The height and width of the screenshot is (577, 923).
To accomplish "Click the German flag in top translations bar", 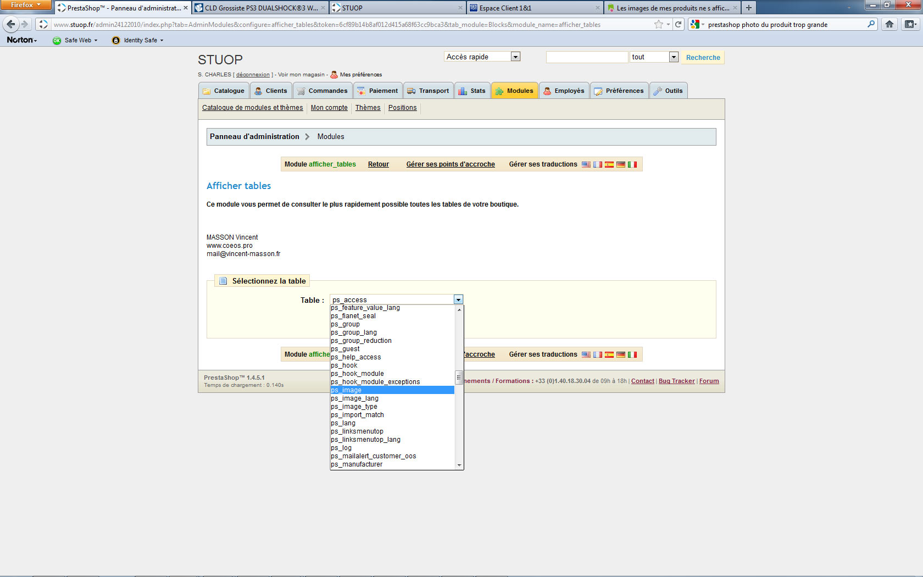I will pyautogui.click(x=621, y=164).
